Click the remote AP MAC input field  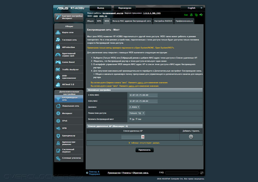point(131,137)
